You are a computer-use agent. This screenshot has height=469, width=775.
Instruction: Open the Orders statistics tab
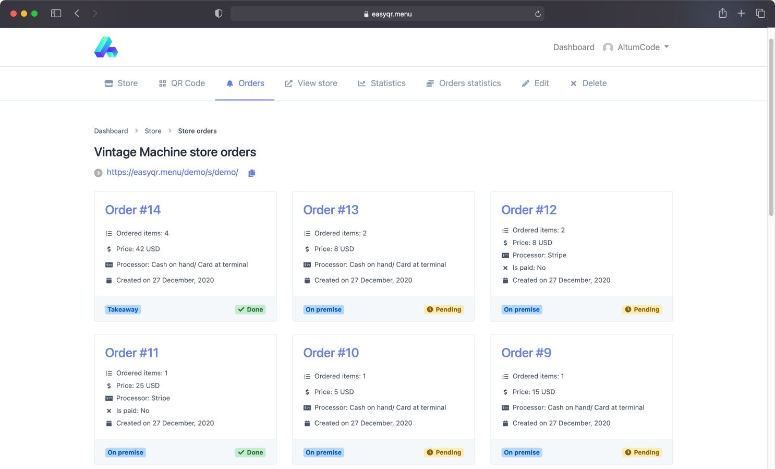(x=464, y=83)
